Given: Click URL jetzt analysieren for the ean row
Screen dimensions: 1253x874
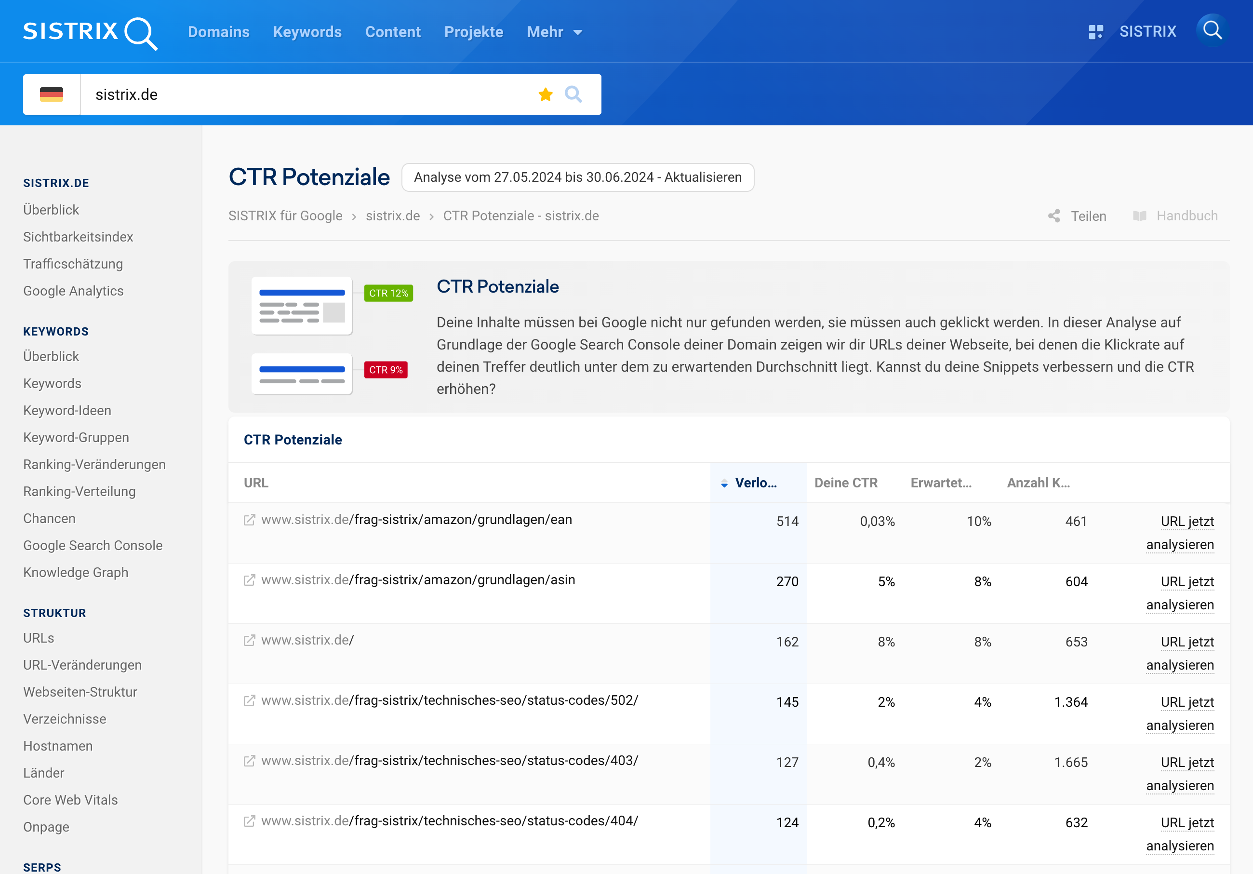Looking at the screenshot, I should click(1180, 533).
